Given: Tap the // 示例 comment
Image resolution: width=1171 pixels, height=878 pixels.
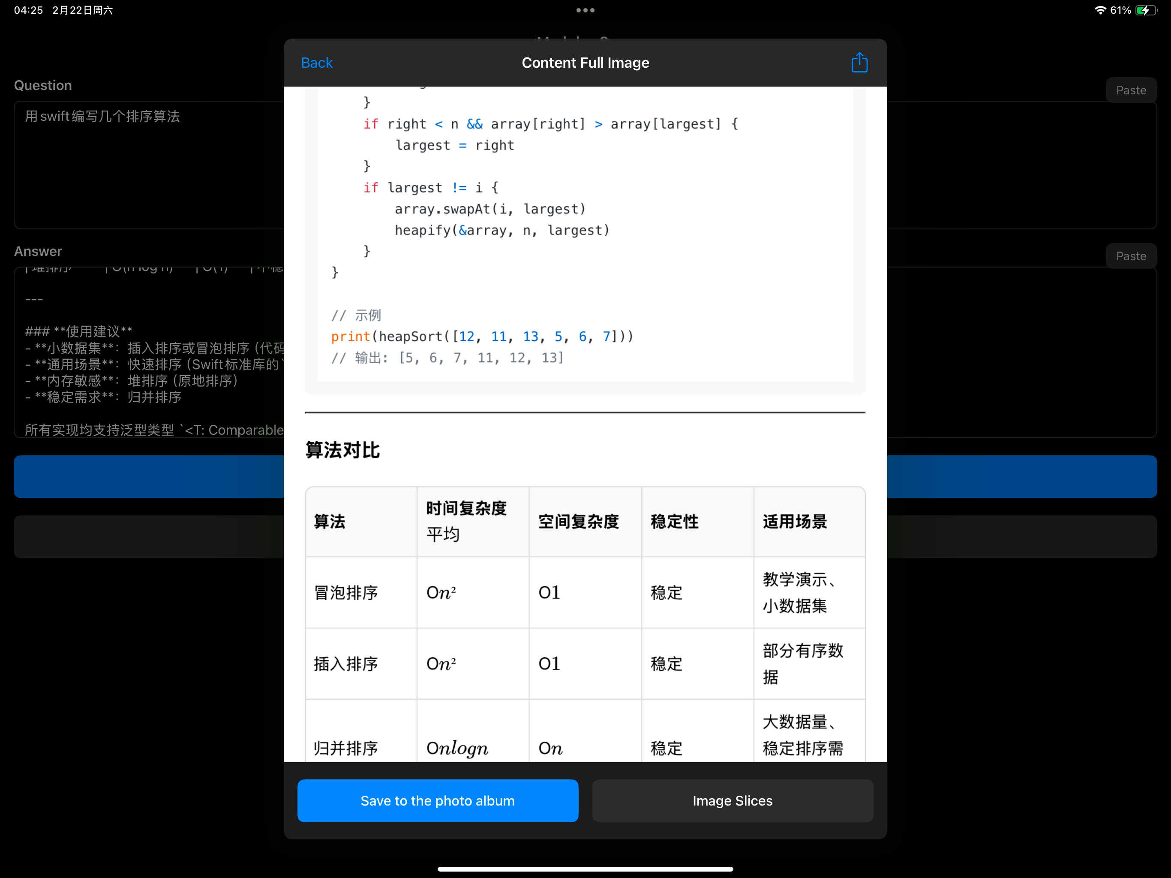Looking at the screenshot, I should click(356, 315).
